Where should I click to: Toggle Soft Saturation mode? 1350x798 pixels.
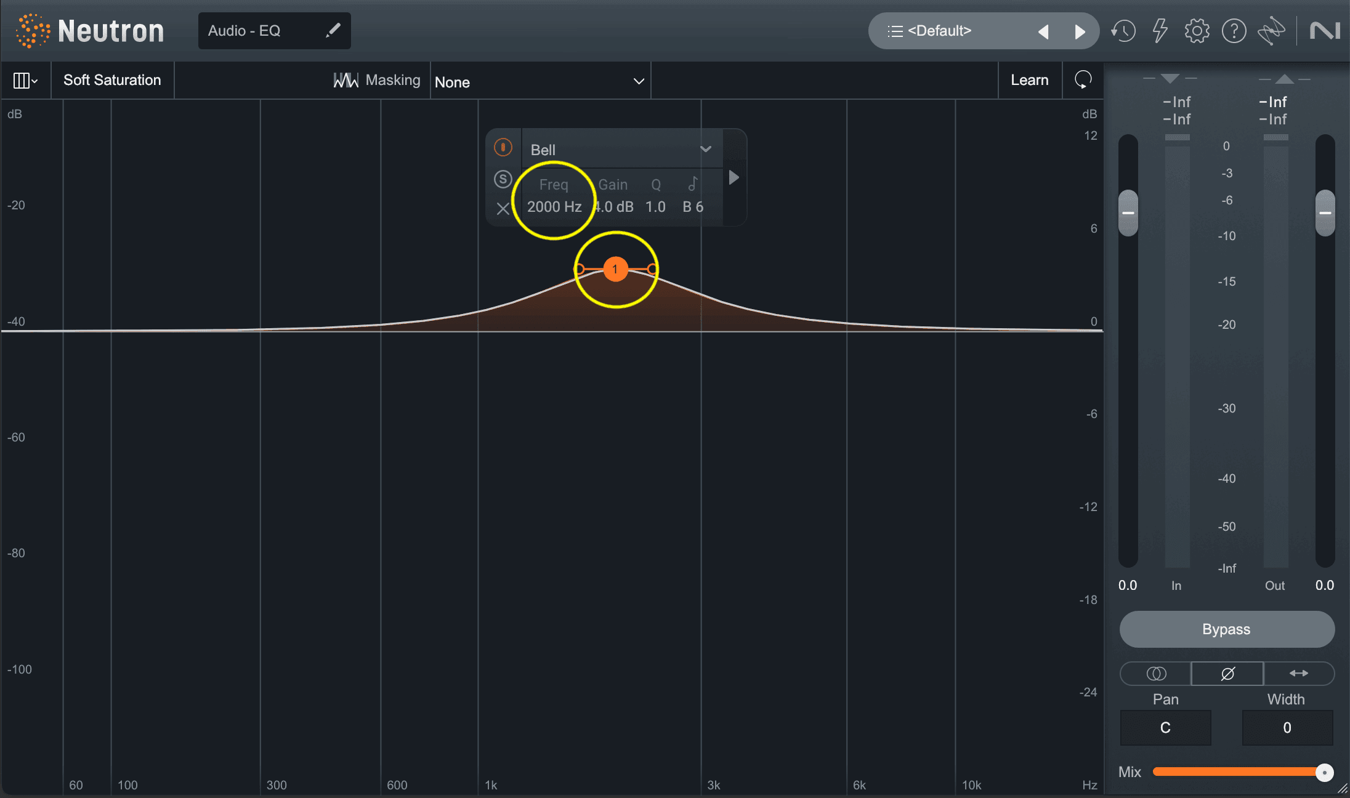click(112, 80)
